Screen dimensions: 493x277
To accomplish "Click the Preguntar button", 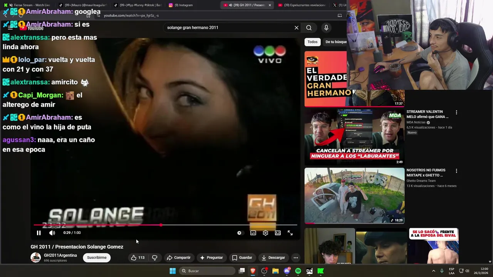I will tap(211, 258).
